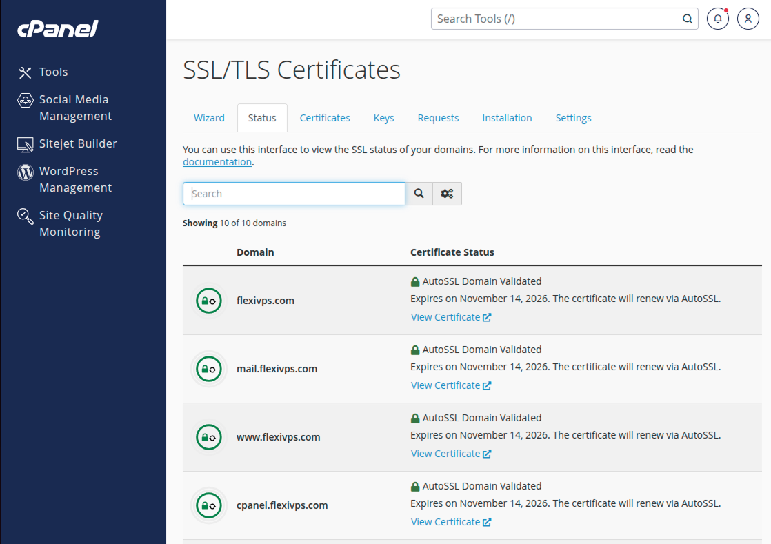Select the www.flexivps.com domain name
The height and width of the screenshot is (544, 771).
(x=279, y=437)
